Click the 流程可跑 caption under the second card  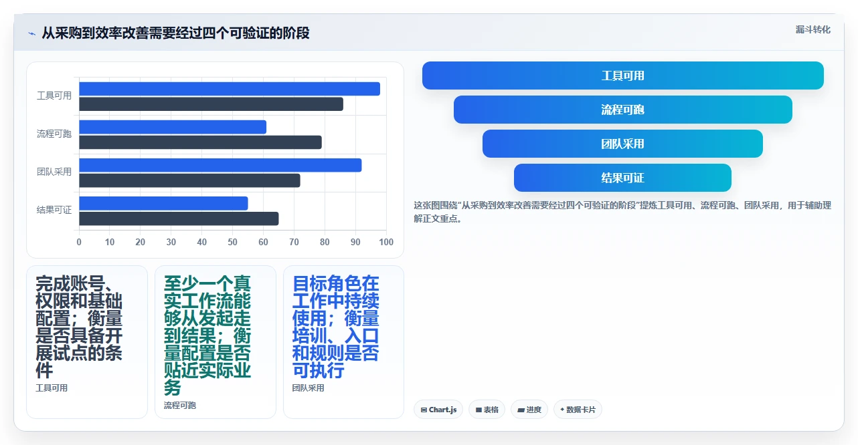(x=180, y=406)
